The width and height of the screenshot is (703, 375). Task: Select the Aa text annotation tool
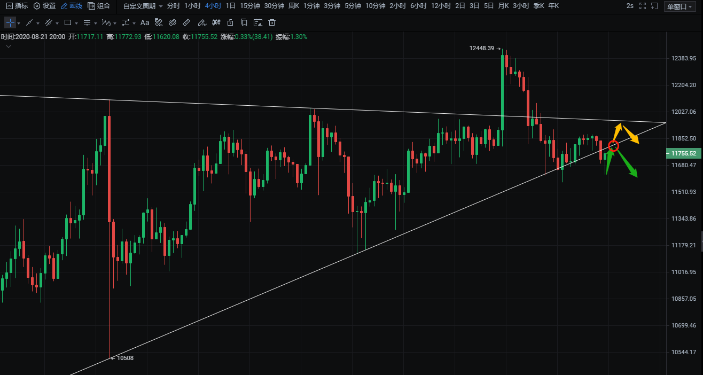(144, 23)
